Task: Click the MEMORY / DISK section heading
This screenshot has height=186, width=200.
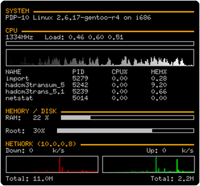Action: point(31,111)
